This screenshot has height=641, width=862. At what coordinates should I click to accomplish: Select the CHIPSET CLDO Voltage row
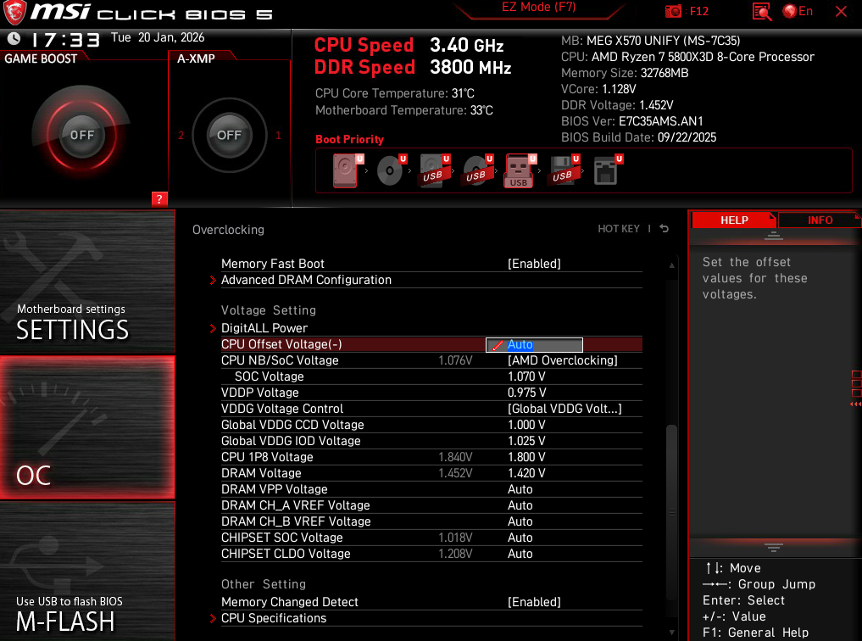click(x=431, y=555)
